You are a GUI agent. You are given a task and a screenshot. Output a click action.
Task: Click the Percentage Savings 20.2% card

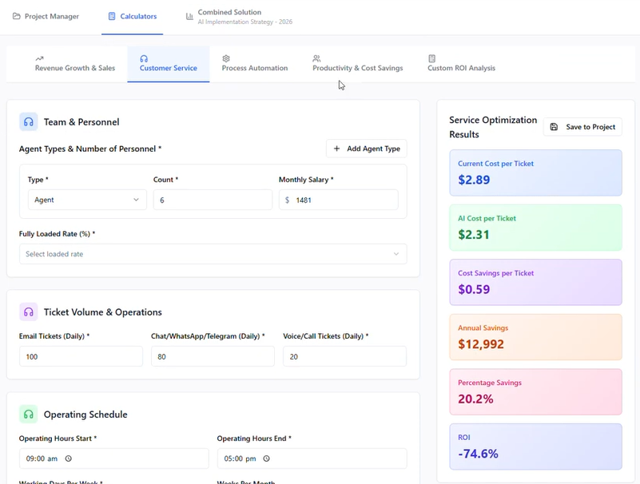[536, 392]
